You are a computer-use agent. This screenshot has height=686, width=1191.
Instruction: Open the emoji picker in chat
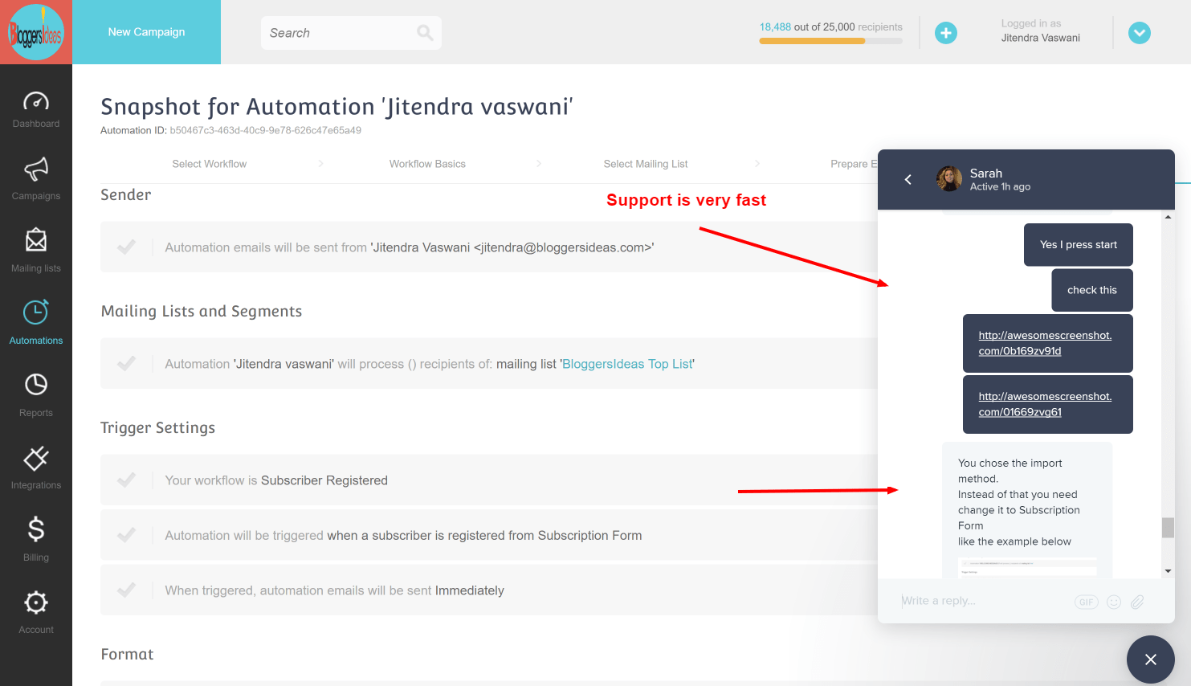(1114, 602)
